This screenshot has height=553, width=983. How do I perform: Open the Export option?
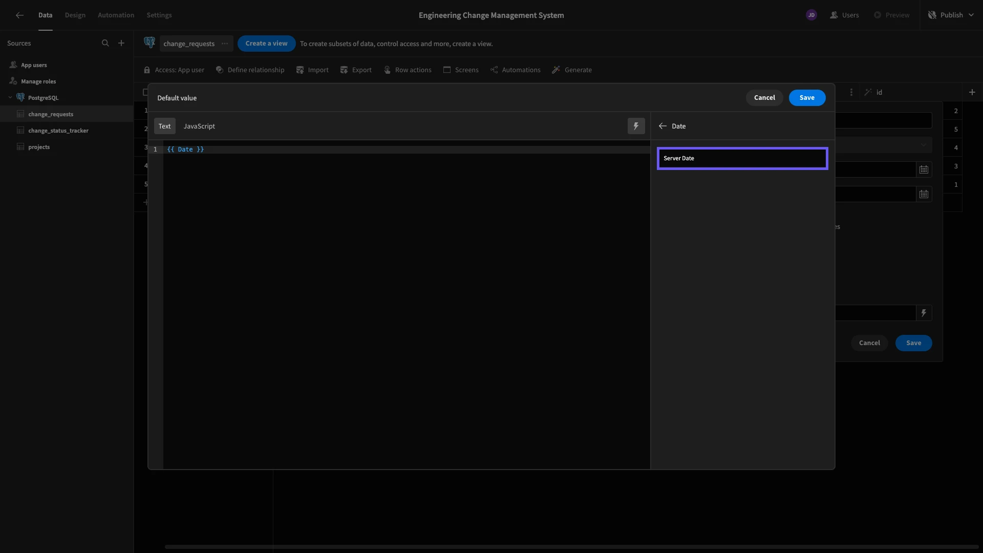pyautogui.click(x=356, y=70)
